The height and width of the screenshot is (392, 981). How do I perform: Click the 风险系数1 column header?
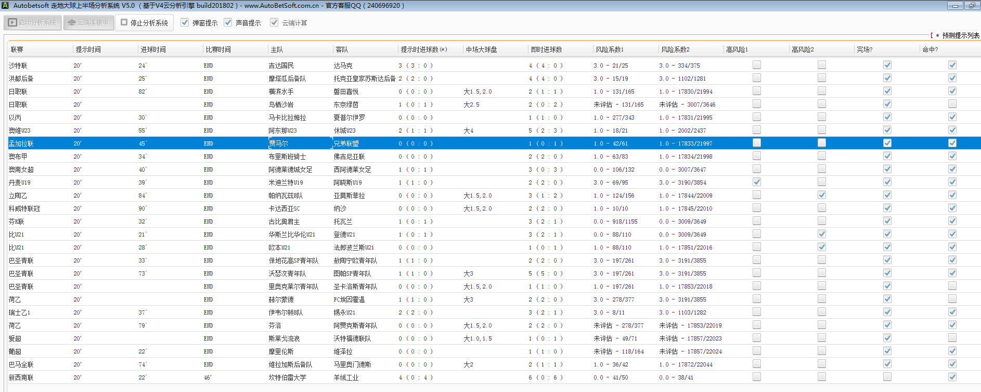[610, 49]
